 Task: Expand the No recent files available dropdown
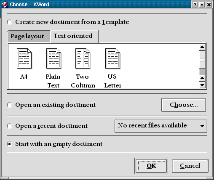click(161, 126)
